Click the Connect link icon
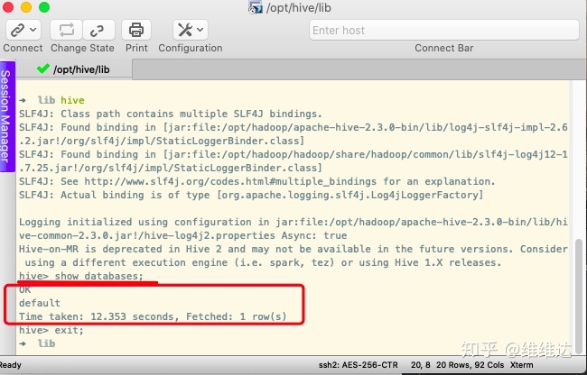Image resolution: width=587 pixels, height=375 pixels. (x=17, y=30)
